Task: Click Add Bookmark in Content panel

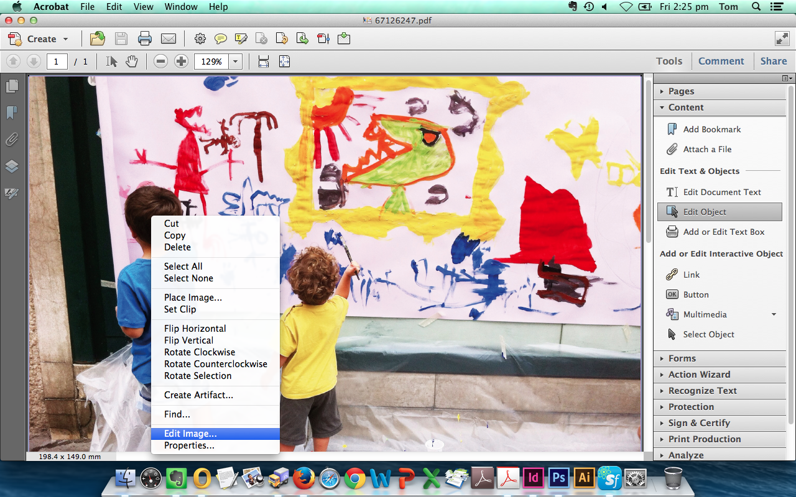Action: [703, 129]
